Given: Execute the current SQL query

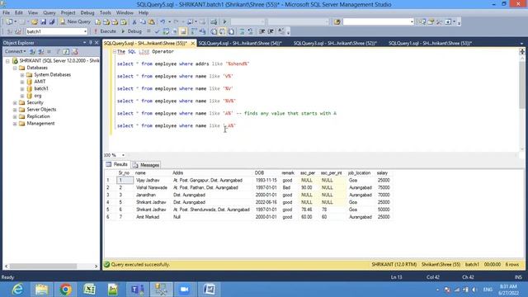Looking at the screenshot, I should pos(105,31).
